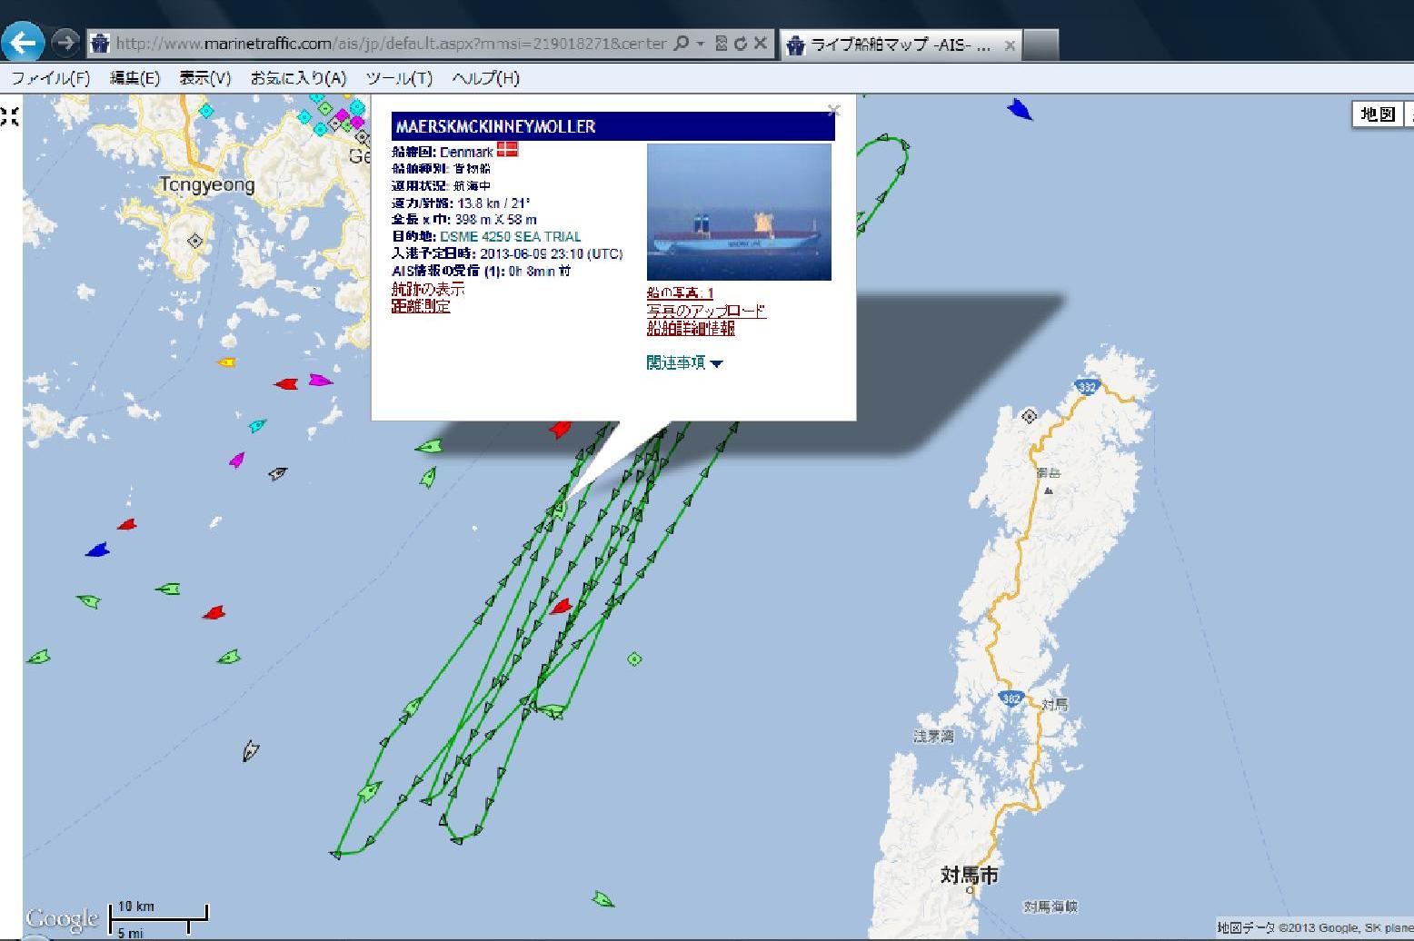Click the DSME 4250 SEA TRIAL destination link
The height and width of the screenshot is (941, 1414).
510,236
